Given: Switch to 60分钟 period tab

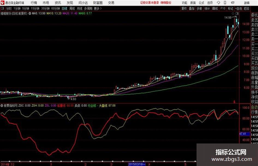Looking at the screenshot, I should [55, 8].
